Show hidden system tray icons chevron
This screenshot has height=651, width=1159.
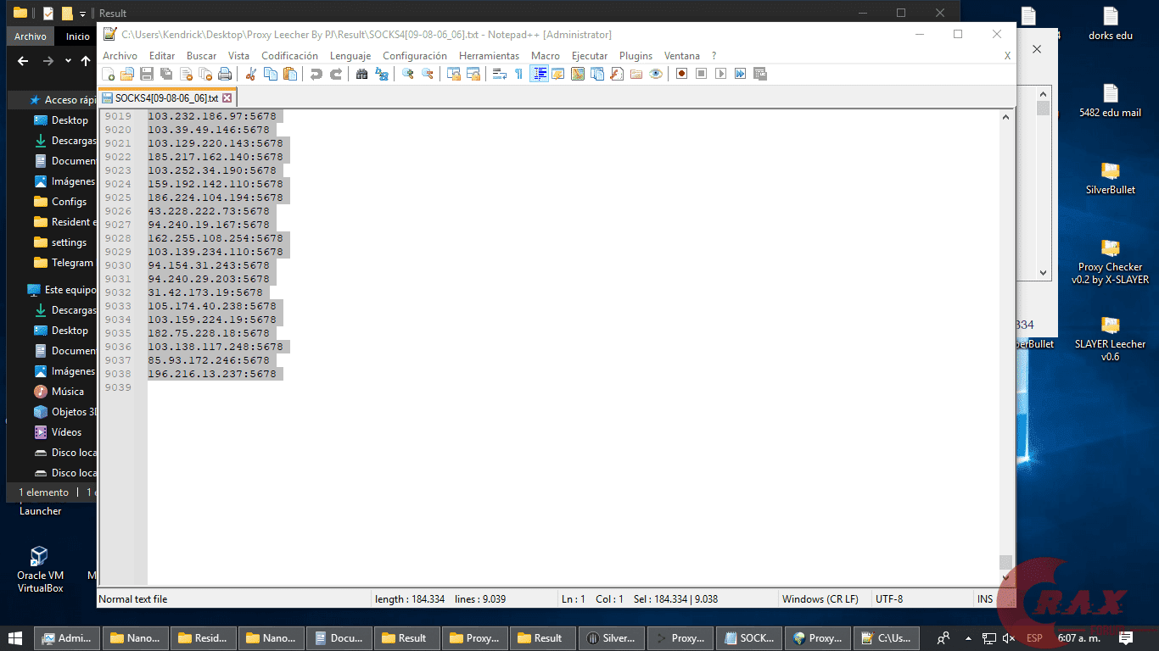point(968,638)
